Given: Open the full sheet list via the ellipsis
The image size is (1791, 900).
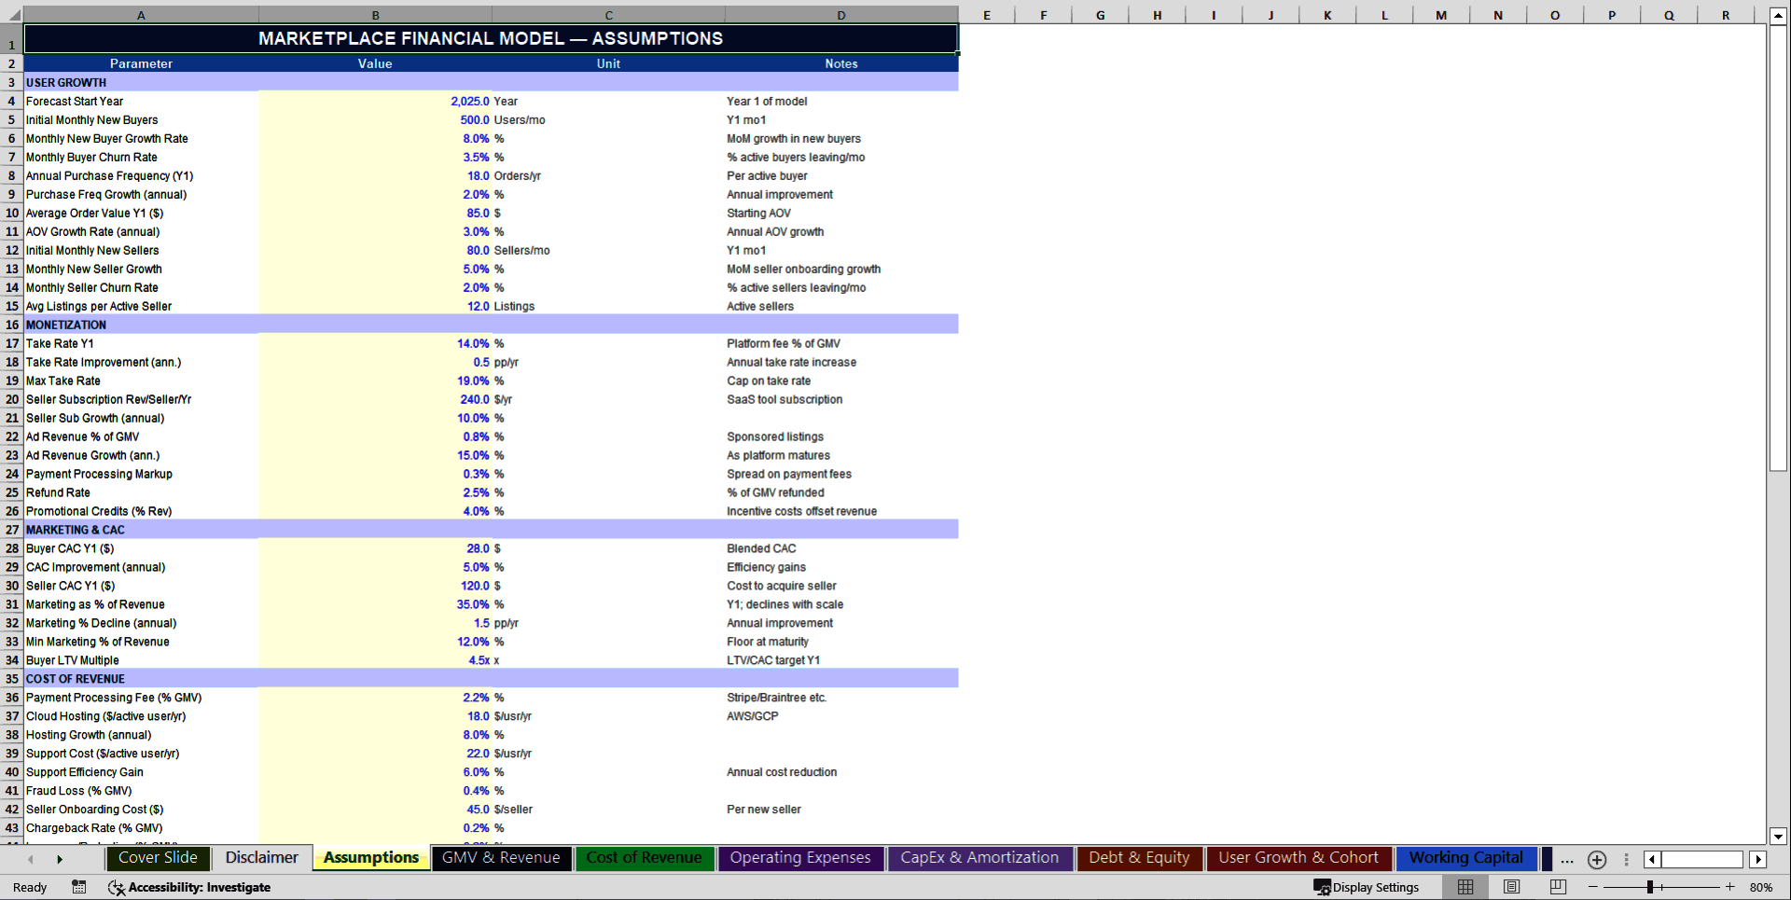Looking at the screenshot, I should 1566,860.
